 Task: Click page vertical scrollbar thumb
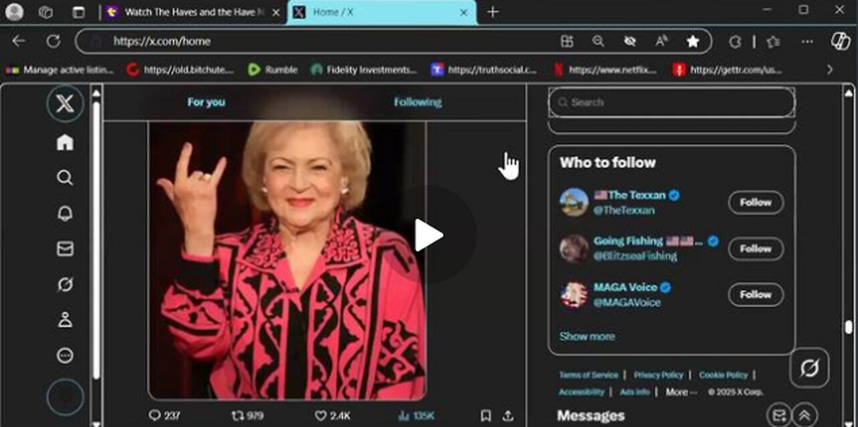point(849,327)
